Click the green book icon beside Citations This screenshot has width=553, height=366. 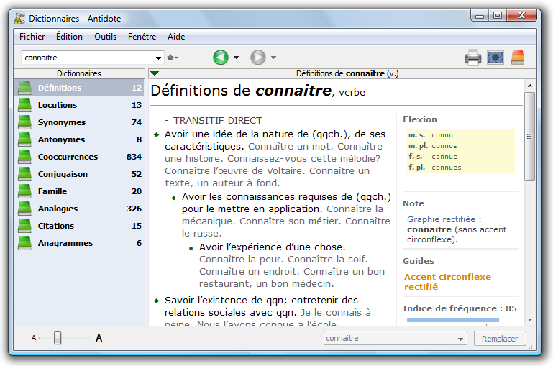click(x=24, y=226)
